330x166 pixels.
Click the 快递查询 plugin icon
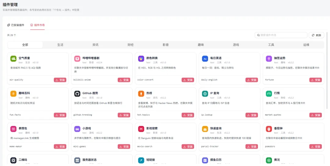pyautogui.click(x=205, y=129)
